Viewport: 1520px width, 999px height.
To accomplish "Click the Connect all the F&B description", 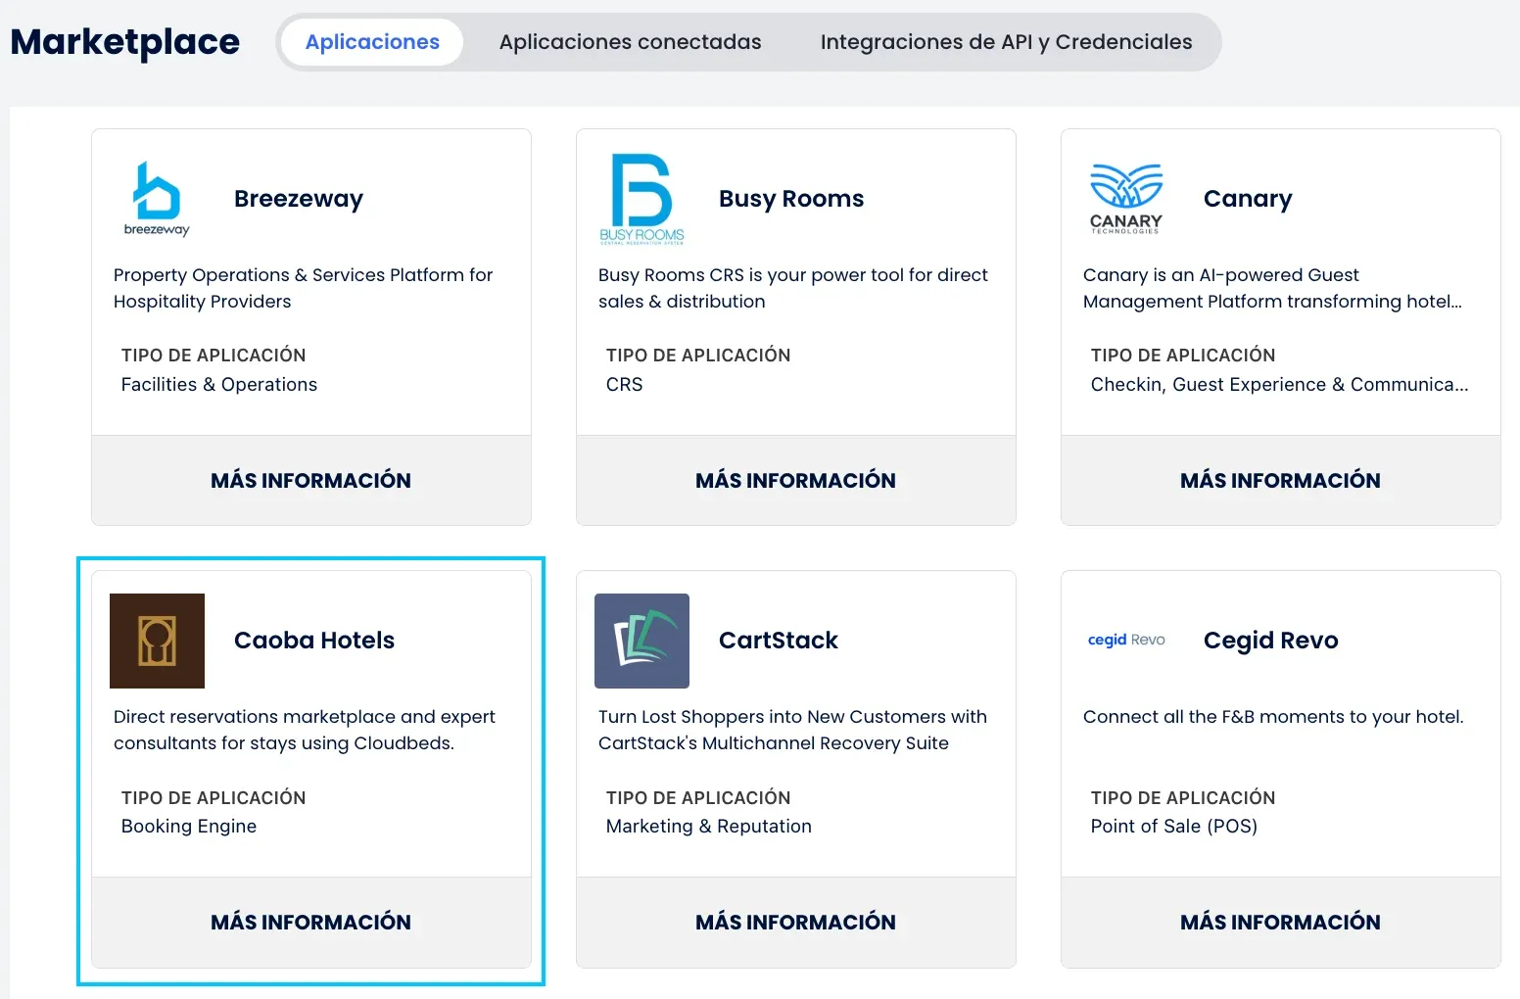I will (x=1273, y=717).
